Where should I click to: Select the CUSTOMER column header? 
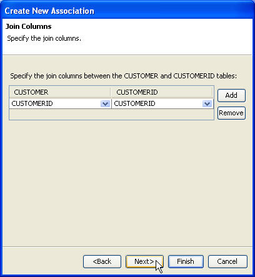point(60,92)
